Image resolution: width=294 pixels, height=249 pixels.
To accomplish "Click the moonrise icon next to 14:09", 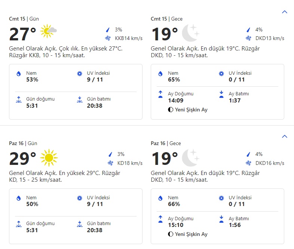I will coord(160,94).
